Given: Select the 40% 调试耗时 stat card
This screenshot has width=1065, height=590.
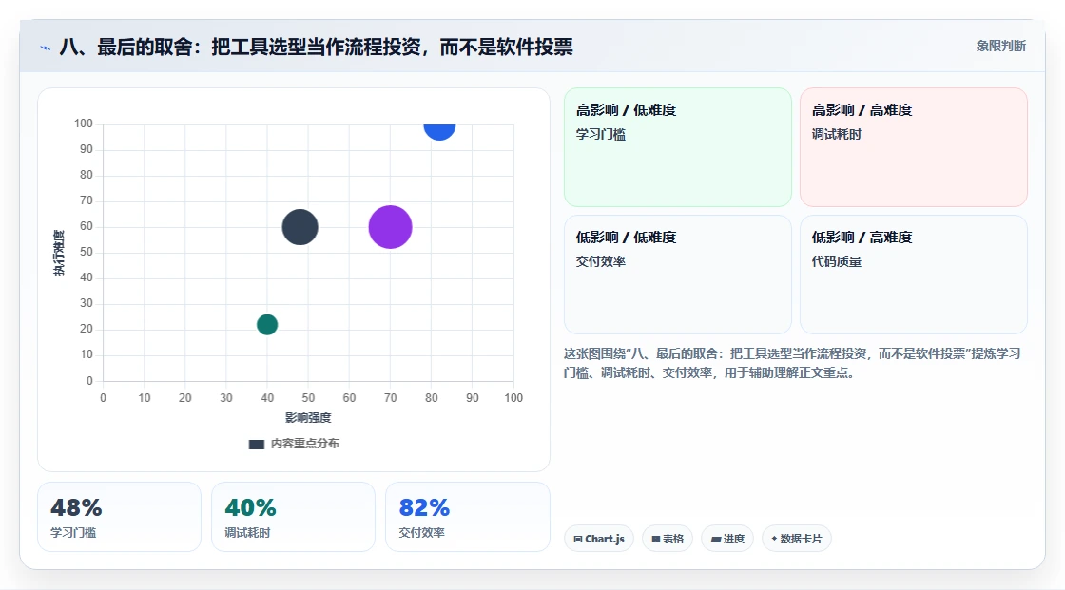Looking at the screenshot, I should (294, 517).
